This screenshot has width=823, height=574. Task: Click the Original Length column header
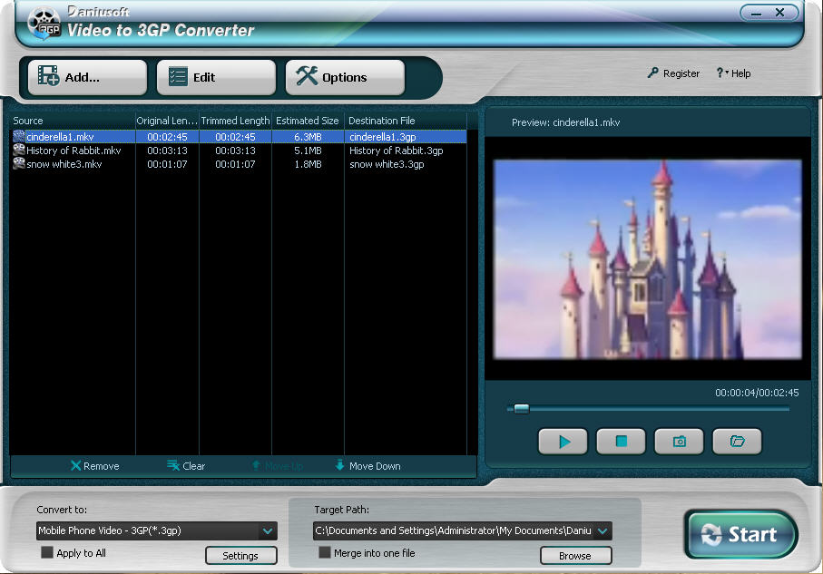167,121
